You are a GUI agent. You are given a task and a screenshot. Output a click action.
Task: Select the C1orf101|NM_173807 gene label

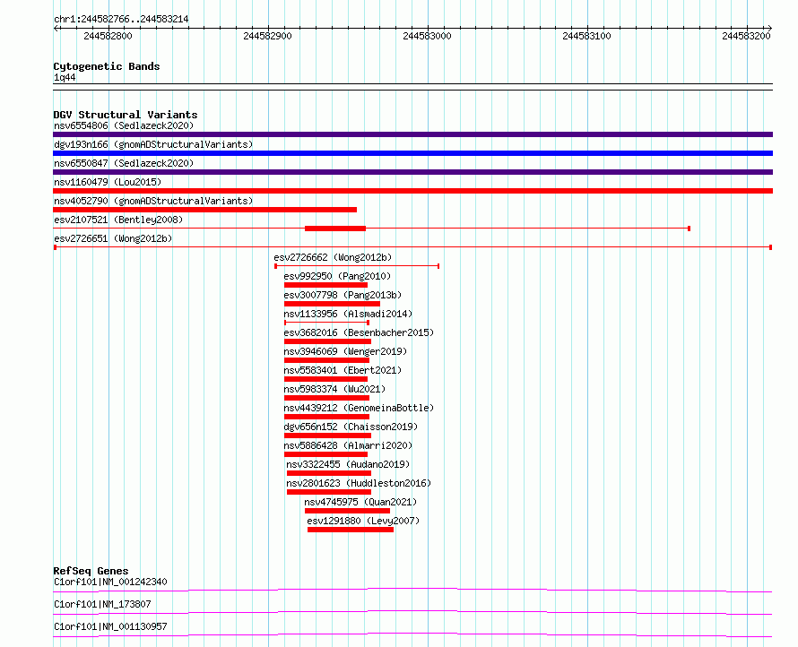click(102, 604)
